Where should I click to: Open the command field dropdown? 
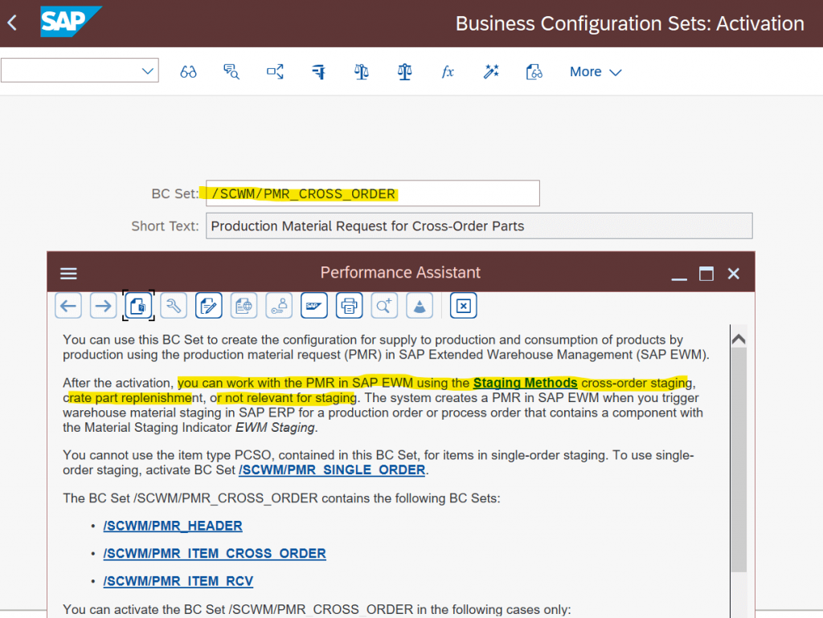pos(148,71)
